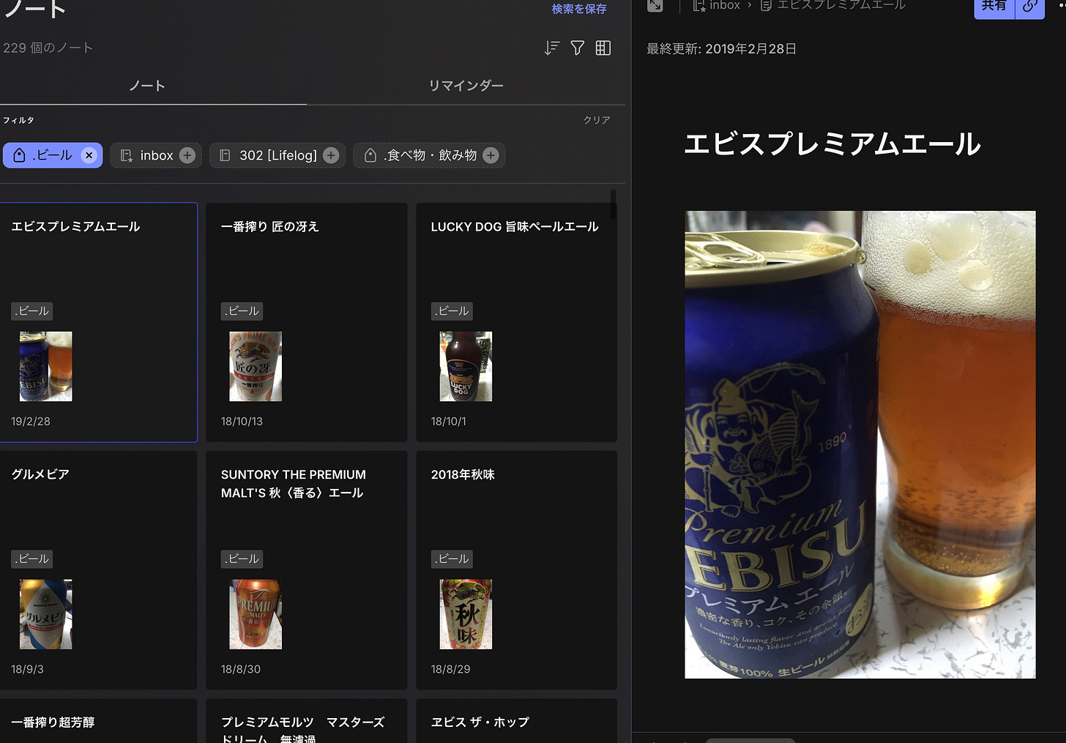Open the filter funnel icon
Screen dimensions: 1066x743
[x=578, y=48]
